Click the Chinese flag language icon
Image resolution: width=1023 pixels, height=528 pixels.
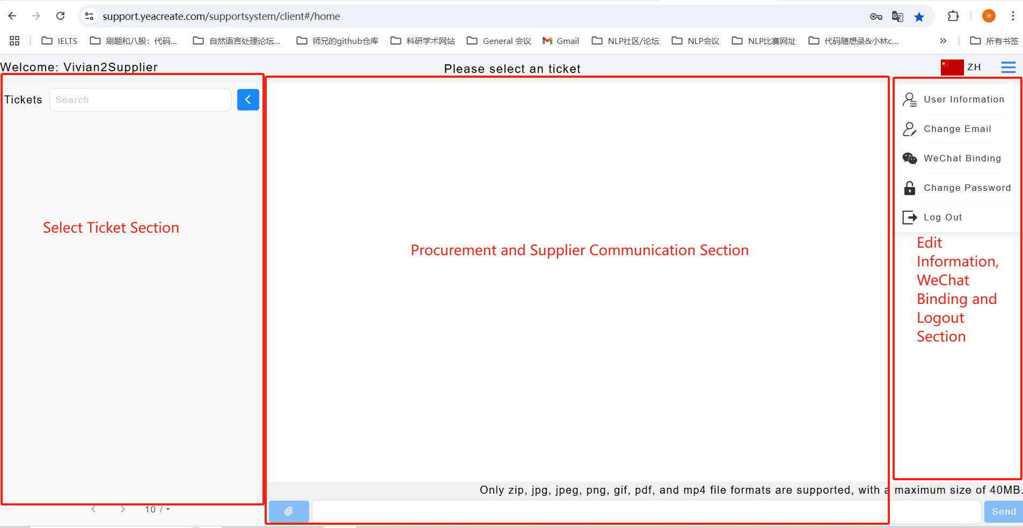[x=952, y=68]
